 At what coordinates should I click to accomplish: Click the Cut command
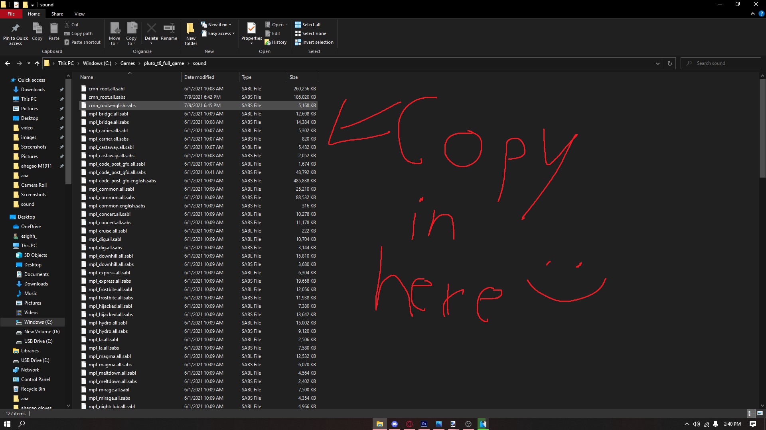coord(72,25)
